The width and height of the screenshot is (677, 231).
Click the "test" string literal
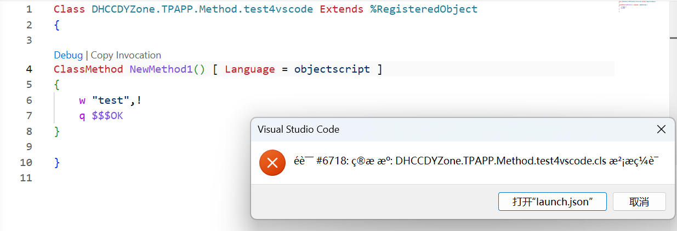(110, 100)
